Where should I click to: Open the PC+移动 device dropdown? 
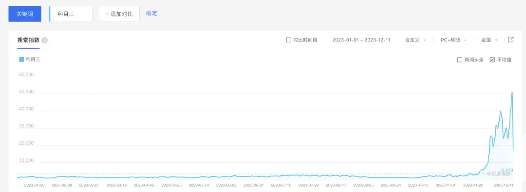[x=453, y=40]
